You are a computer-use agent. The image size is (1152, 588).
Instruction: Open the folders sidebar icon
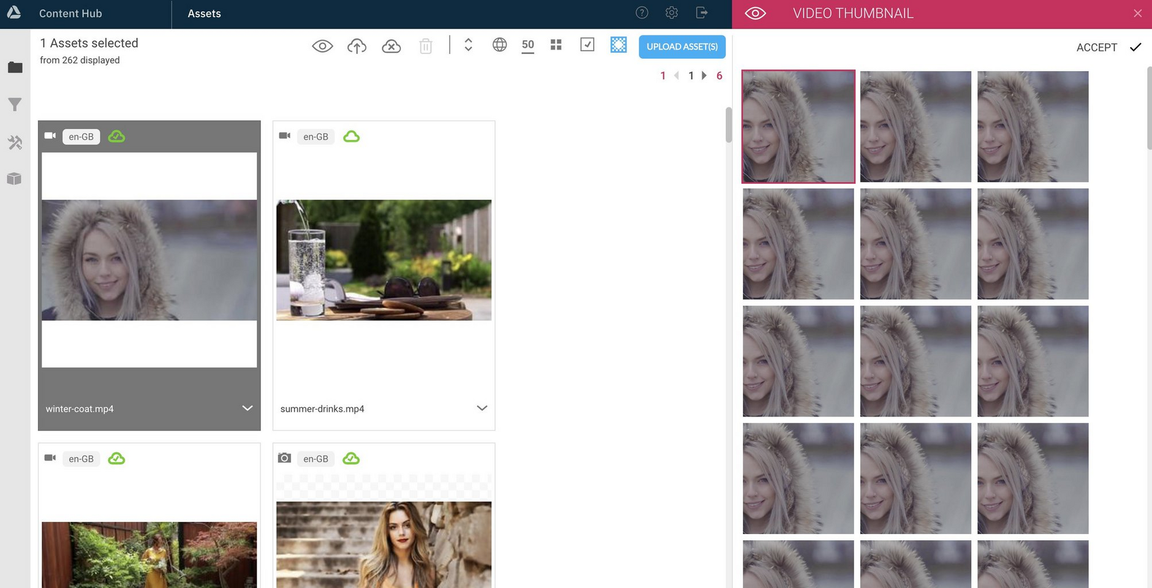tap(15, 67)
